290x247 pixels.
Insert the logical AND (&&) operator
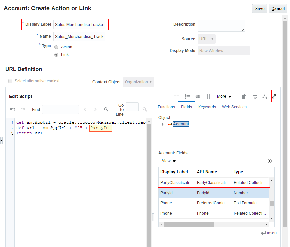(x=198, y=96)
